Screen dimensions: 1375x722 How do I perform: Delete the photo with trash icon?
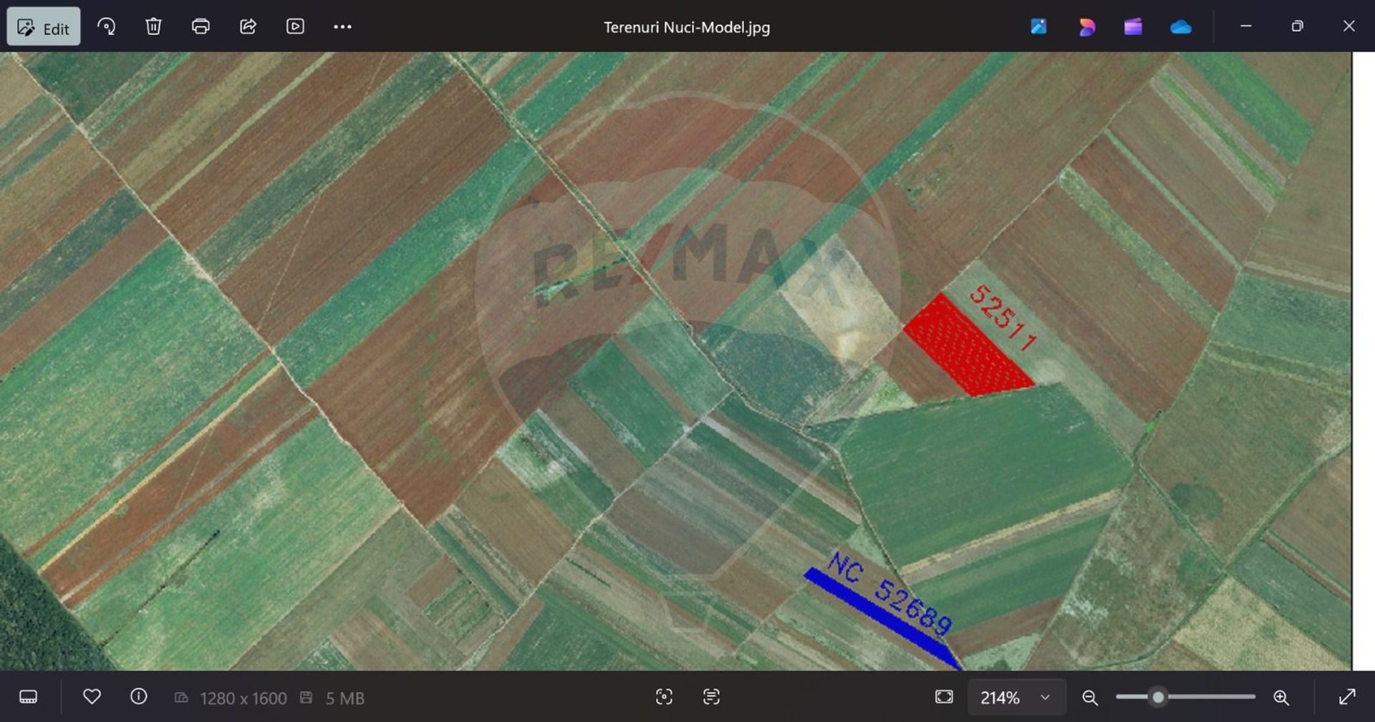(x=153, y=27)
